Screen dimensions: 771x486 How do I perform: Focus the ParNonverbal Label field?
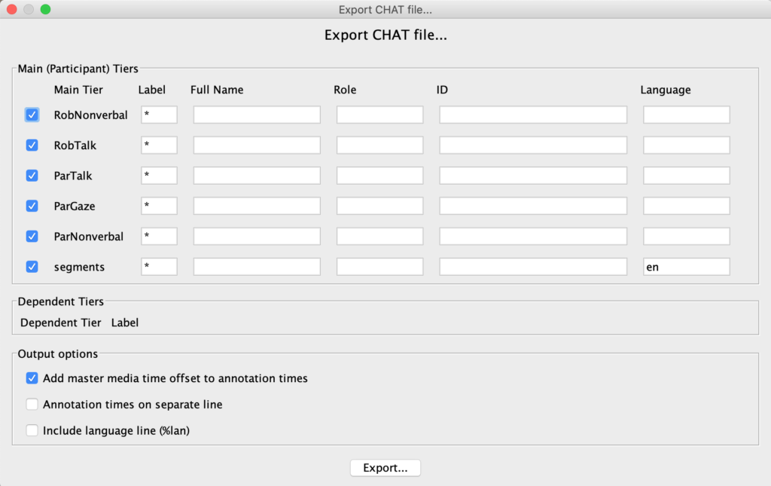click(159, 236)
